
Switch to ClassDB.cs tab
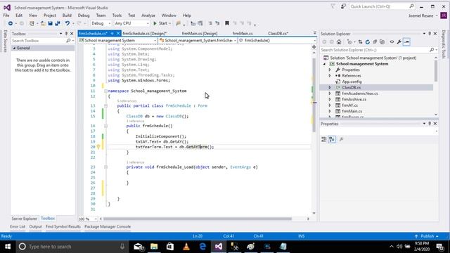278,34
